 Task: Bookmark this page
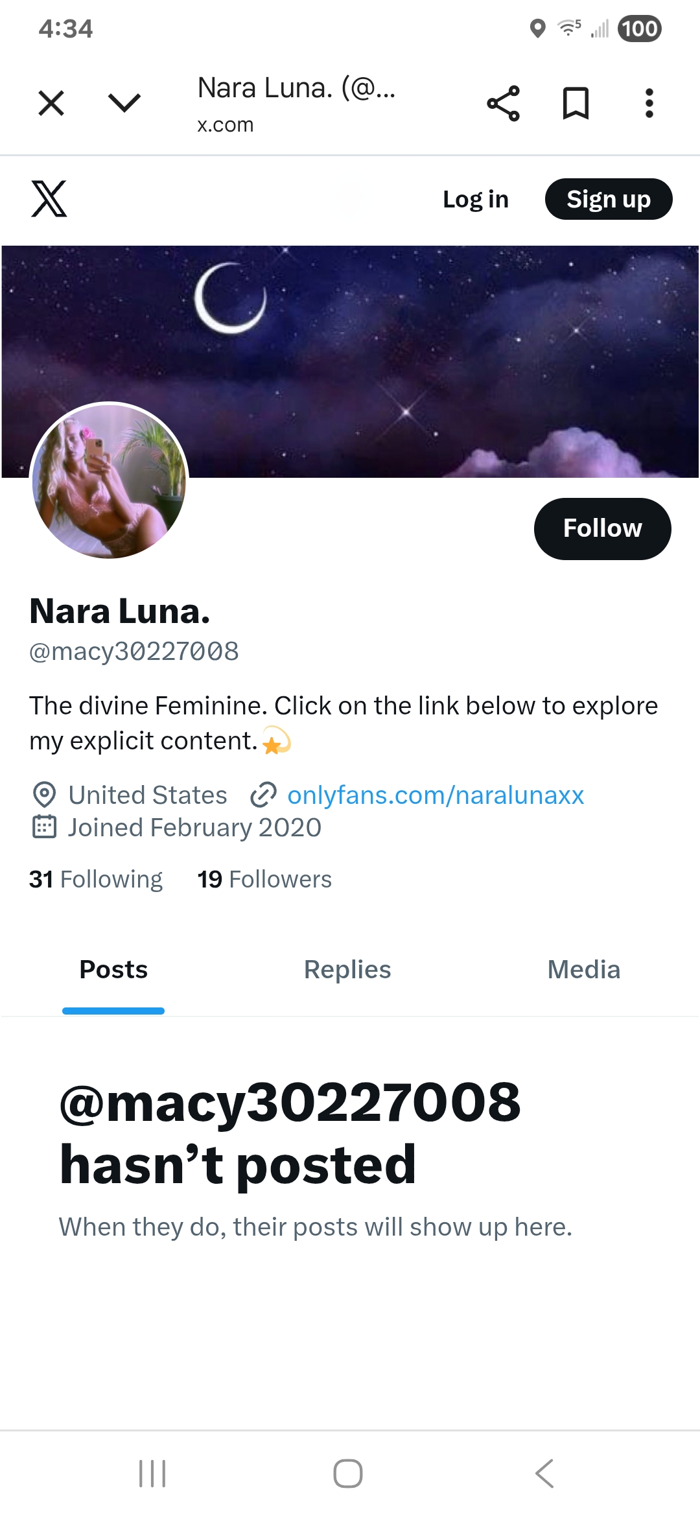pyautogui.click(x=576, y=104)
